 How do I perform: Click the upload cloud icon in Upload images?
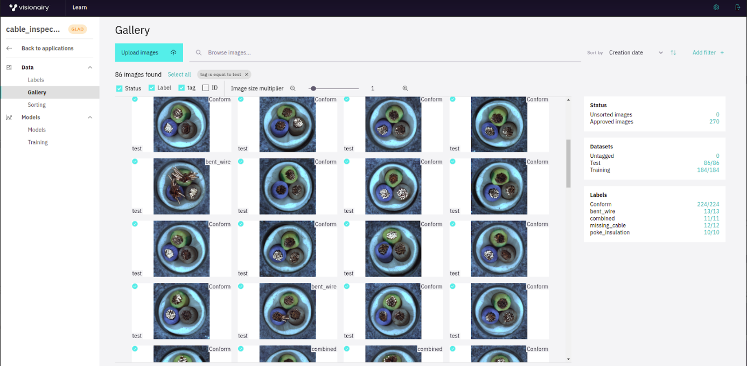coord(173,53)
